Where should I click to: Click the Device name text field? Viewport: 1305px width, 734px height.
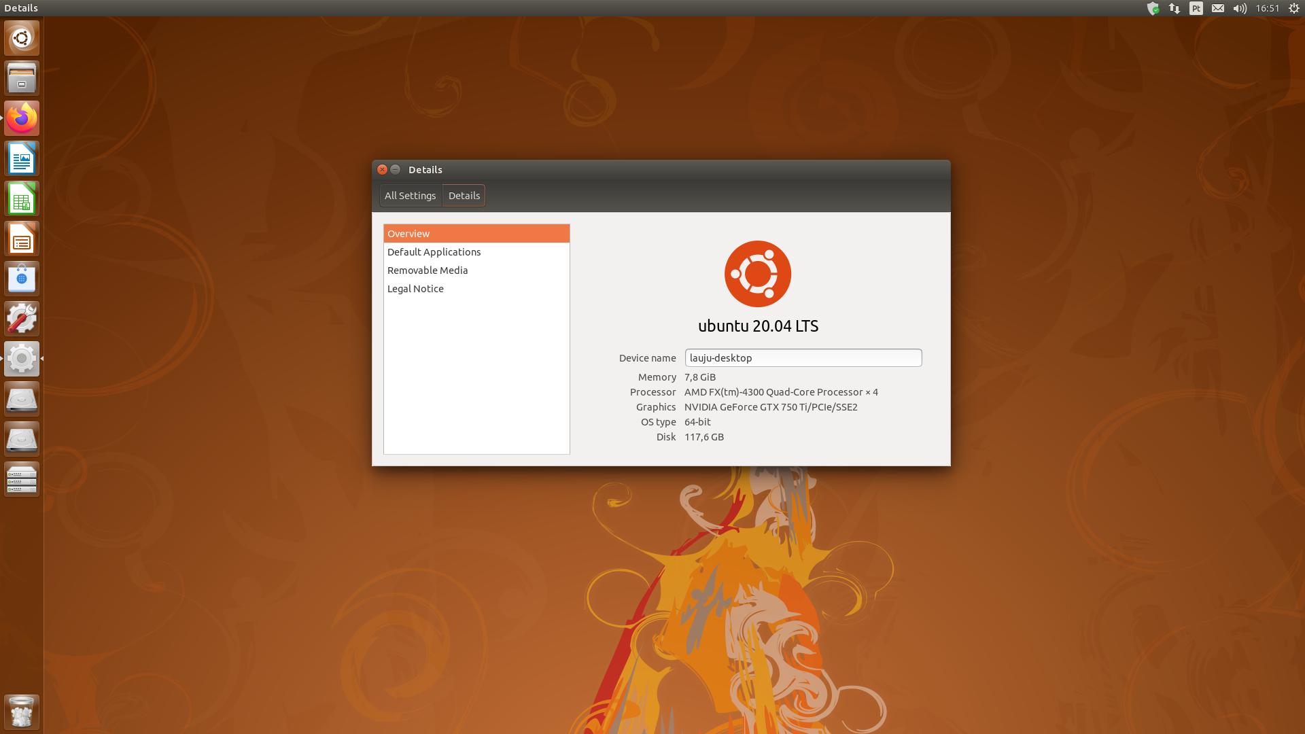pos(803,358)
